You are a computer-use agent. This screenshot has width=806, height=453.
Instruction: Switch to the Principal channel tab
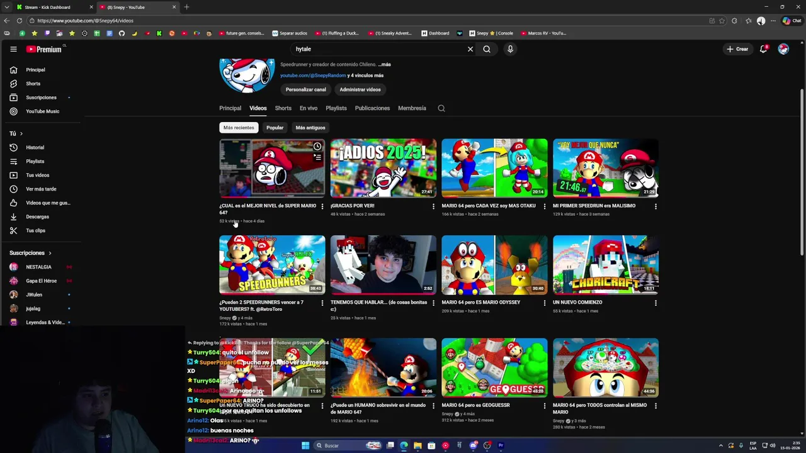(x=230, y=108)
